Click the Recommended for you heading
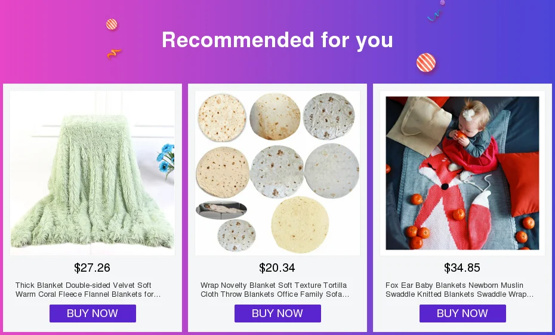This screenshot has height=335, width=555. [277, 39]
